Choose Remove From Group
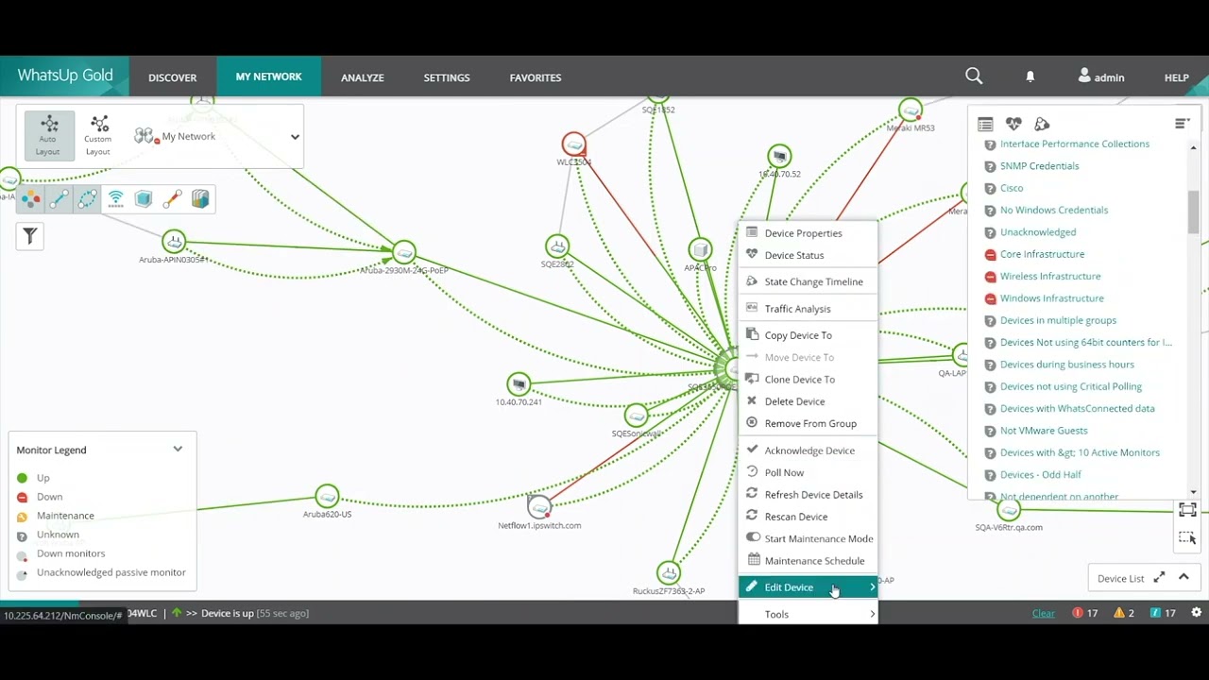Screen dimensions: 1209x680 (808, 424)
